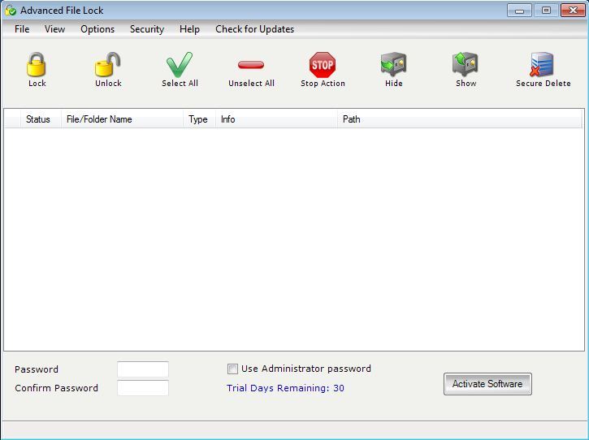This screenshot has width=589, height=440.
Task: Click the Secure Delete icon
Action: pos(542,65)
